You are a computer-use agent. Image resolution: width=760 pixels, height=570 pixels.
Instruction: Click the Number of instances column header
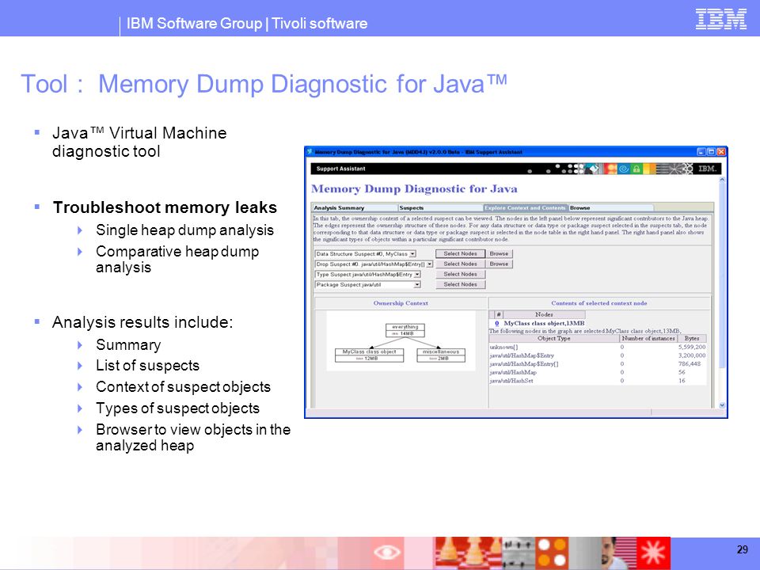pyautogui.click(x=648, y=338)
